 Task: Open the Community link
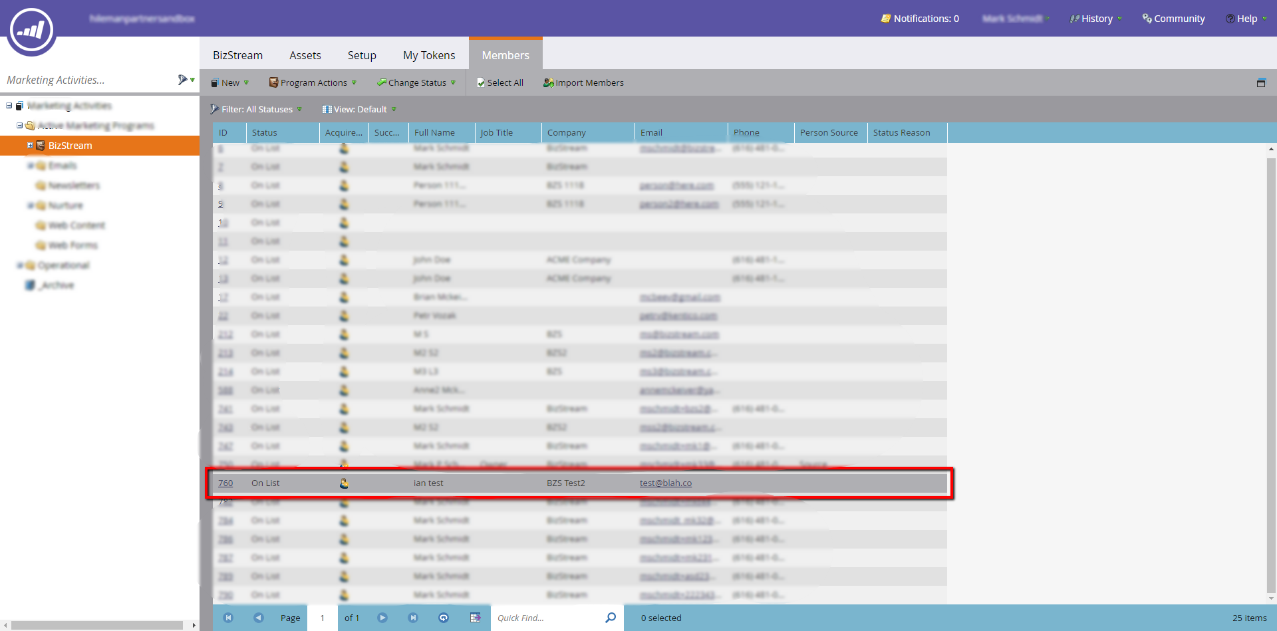tap(1173, 19)
